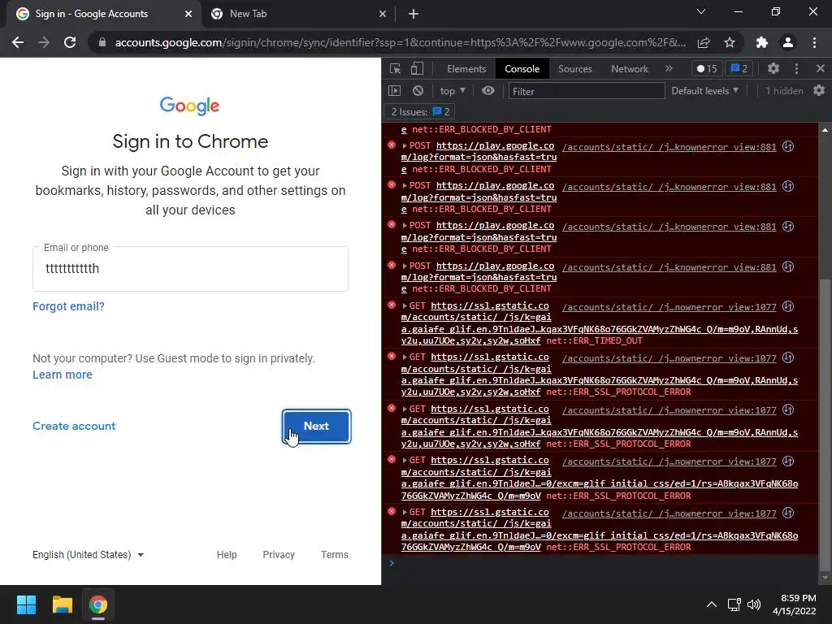This screenshot has width=832, height=624.
Task: Open the Sources panel tab
Action: point(574,69)
